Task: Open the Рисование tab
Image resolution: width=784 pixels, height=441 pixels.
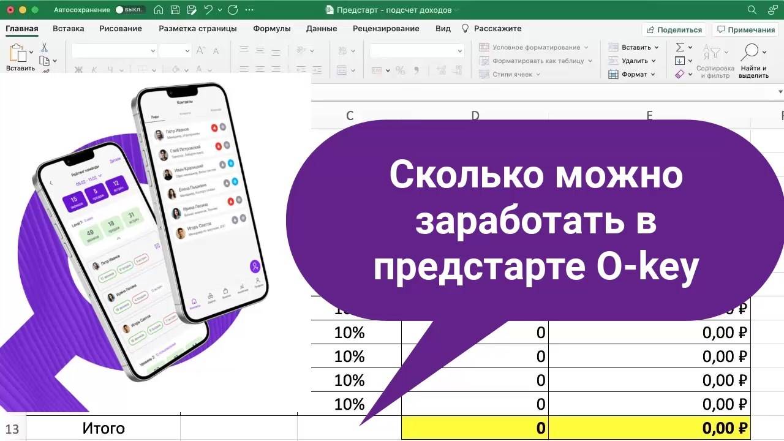Action: click(x=121, y=29)
